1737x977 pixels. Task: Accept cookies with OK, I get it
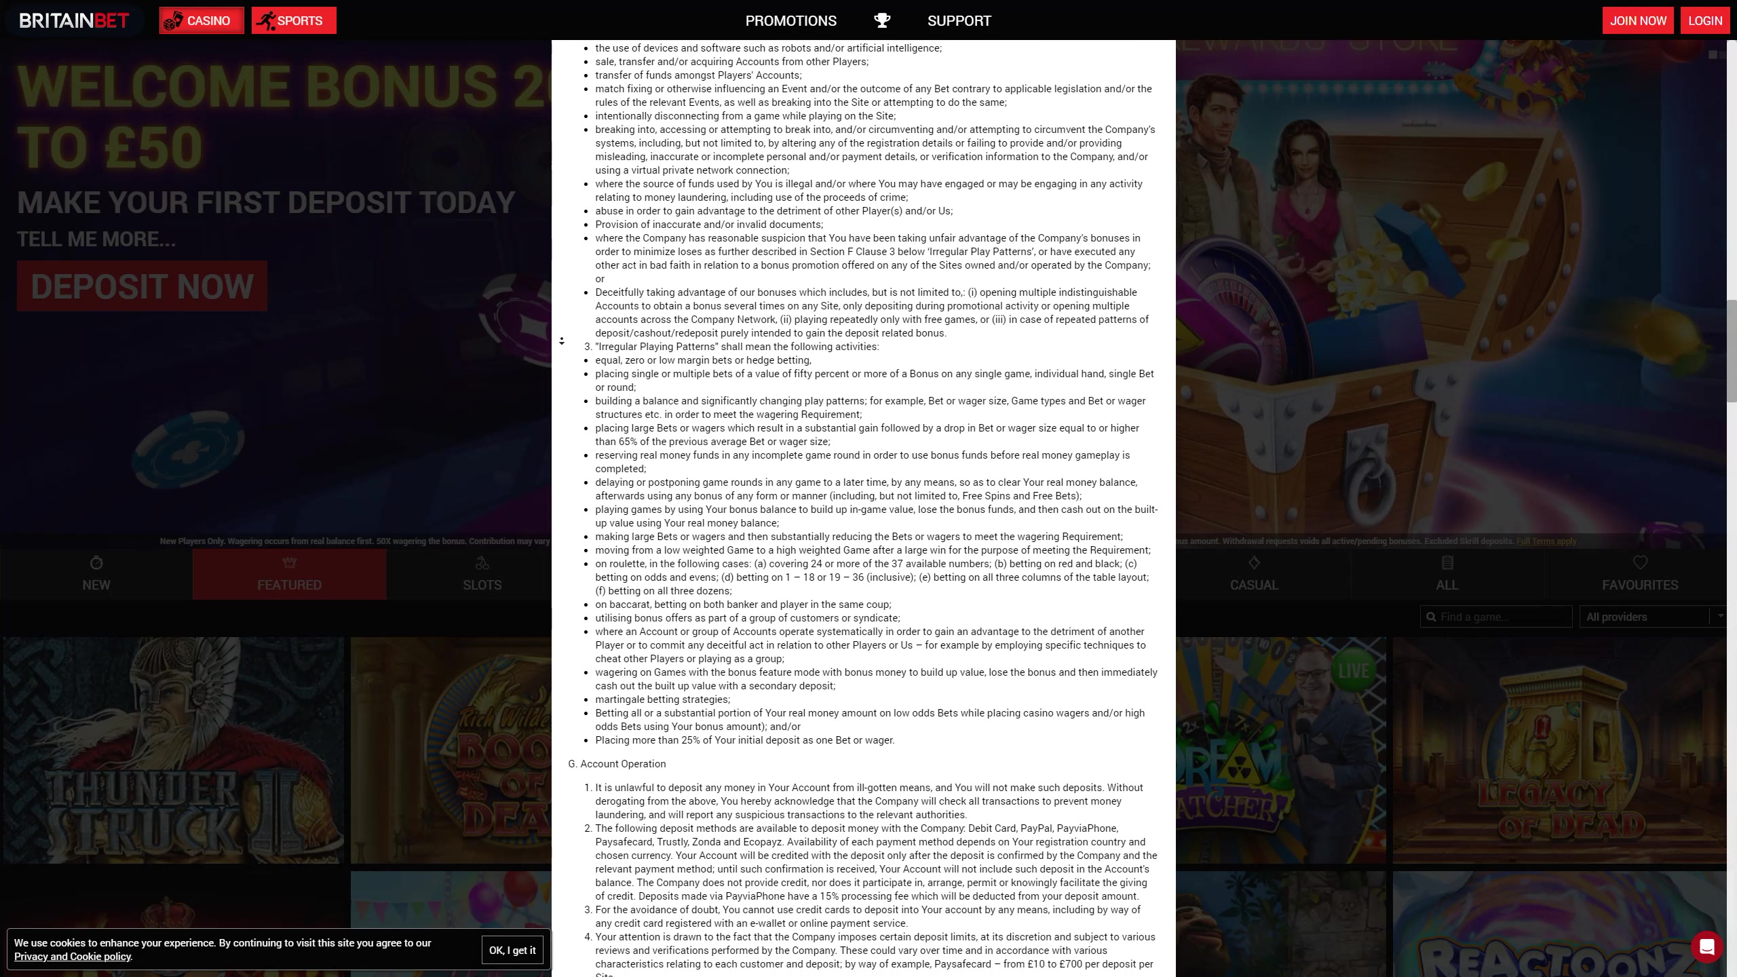[x=512, y=950]
